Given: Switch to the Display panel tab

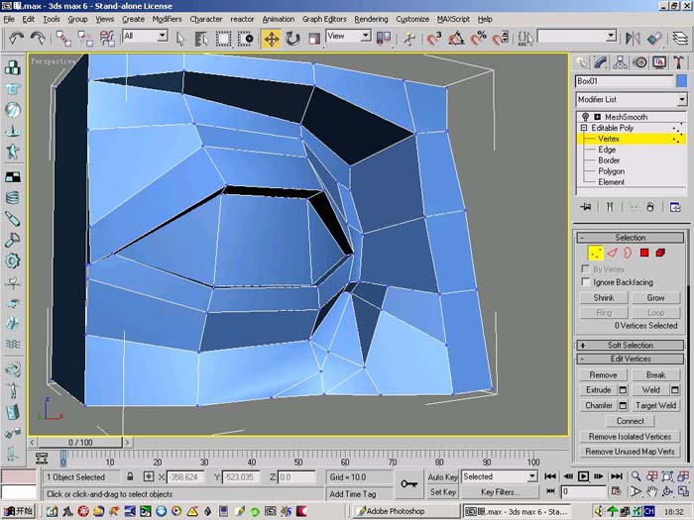Looking at the screenshot, I should (x=659, y=62).
